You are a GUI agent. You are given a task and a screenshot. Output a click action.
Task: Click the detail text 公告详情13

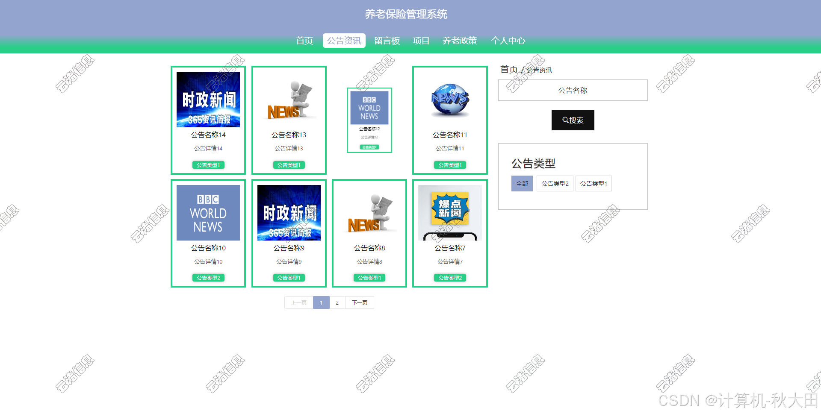tap(289, 148)
